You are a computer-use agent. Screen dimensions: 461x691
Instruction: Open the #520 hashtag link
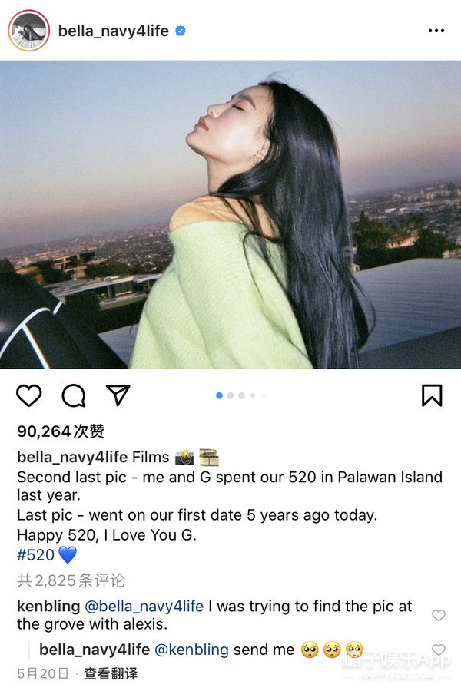pos(35,555)
